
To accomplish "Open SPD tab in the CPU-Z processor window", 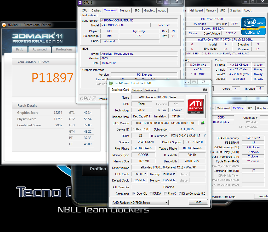I will (x=223, y=10).
